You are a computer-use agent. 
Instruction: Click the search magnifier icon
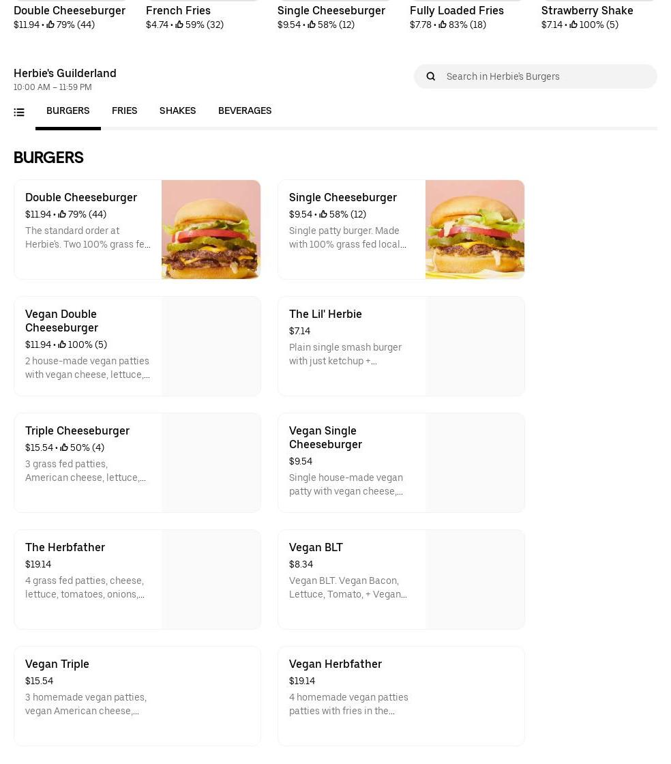click(x=430, y=76)
